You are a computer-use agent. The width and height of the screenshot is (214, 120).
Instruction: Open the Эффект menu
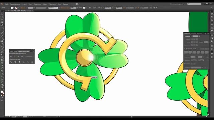click(x=45, y=4)
